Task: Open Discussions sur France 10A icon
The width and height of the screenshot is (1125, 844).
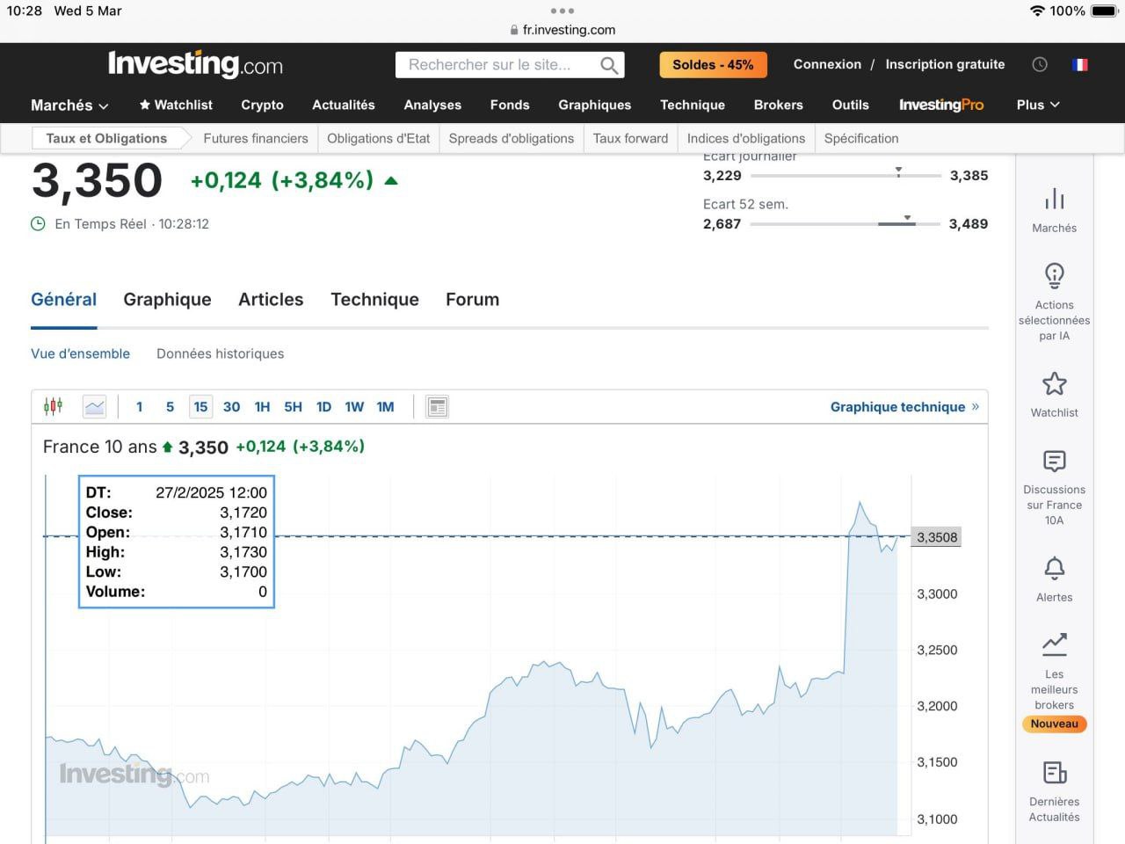Action: pyautogui.click(x=1054, y=462)
